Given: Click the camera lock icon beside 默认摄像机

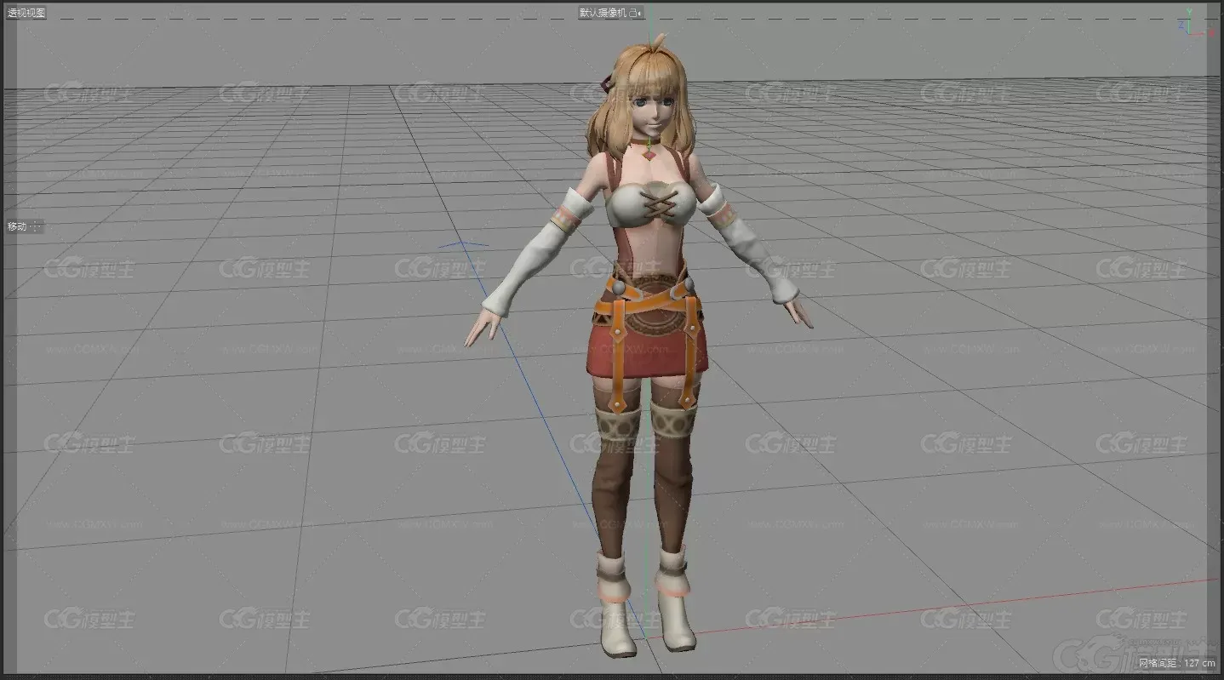Looking at the screenshot, I should pos(635,13).
